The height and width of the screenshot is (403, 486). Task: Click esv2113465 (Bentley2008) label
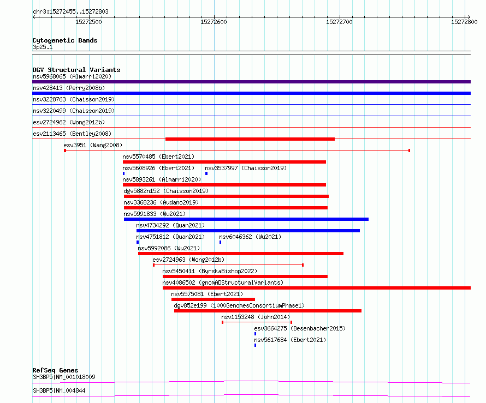(72, 134)
